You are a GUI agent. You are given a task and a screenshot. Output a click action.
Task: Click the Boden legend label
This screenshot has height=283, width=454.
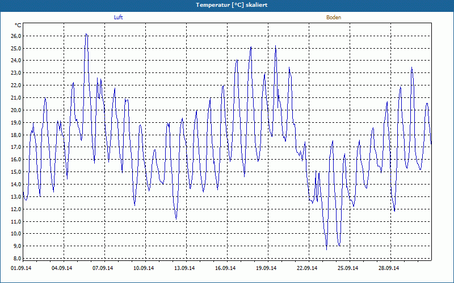(x=334, y=18)
